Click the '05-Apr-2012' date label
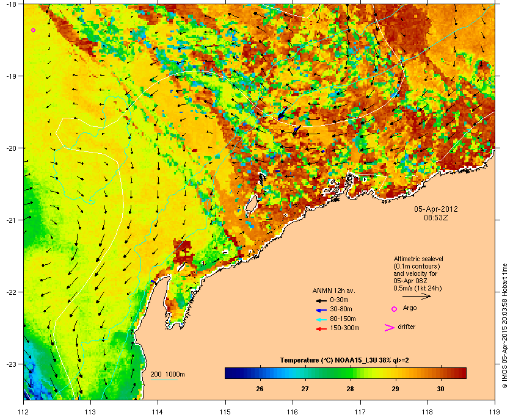513x415 pixels. (x=436, y=209)
